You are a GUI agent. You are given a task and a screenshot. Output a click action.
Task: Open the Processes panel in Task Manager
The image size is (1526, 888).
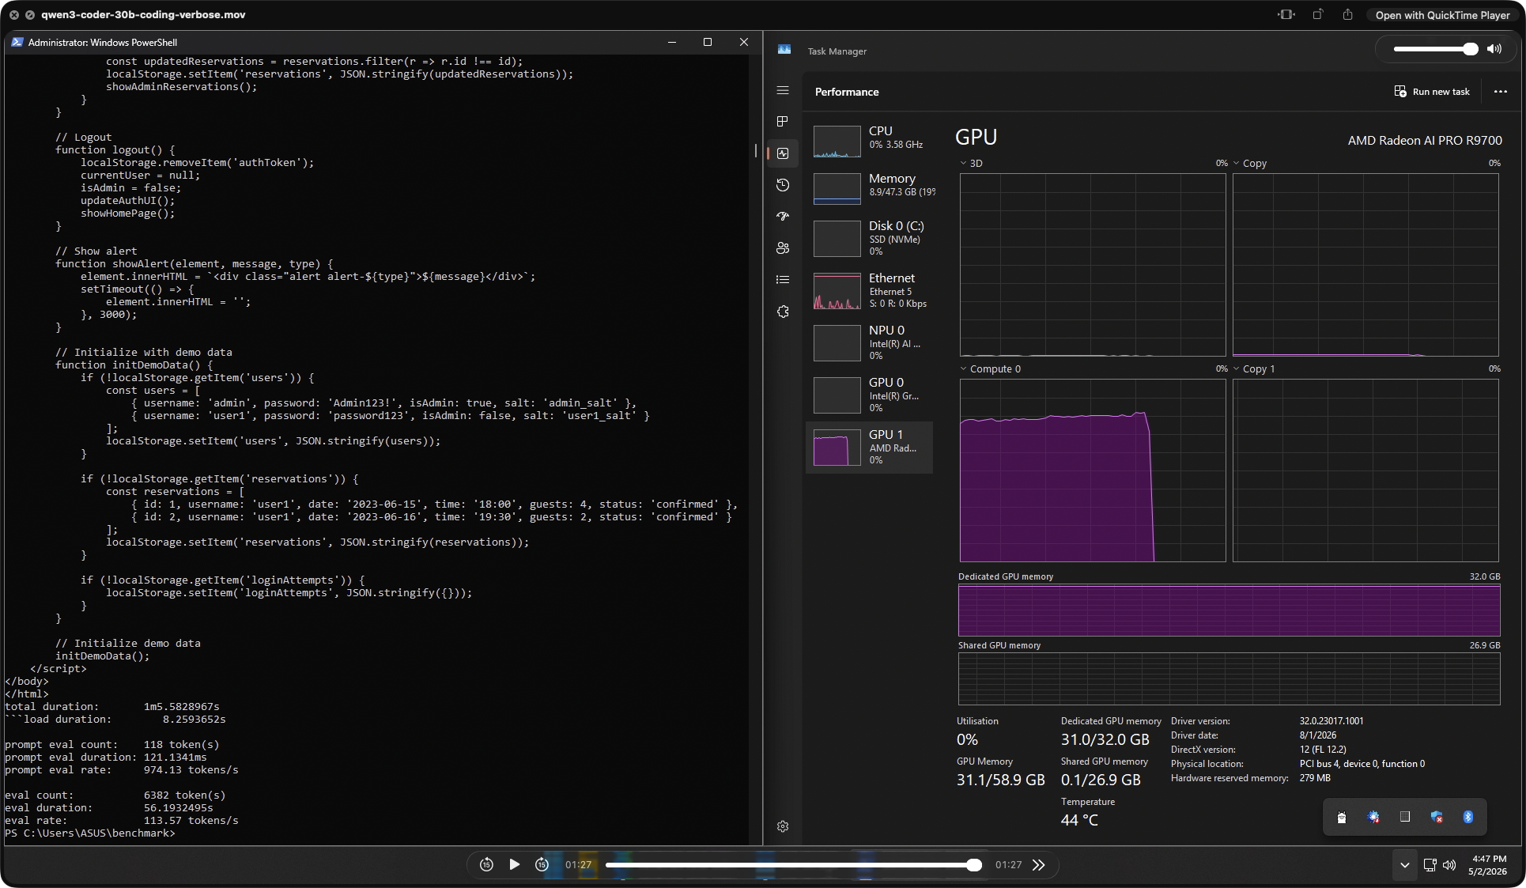pyautogui.click(x=783, y=122)
